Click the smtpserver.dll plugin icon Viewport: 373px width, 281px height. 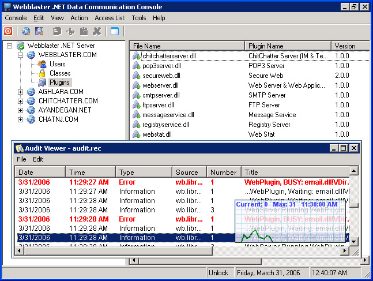tap(137, 95)
